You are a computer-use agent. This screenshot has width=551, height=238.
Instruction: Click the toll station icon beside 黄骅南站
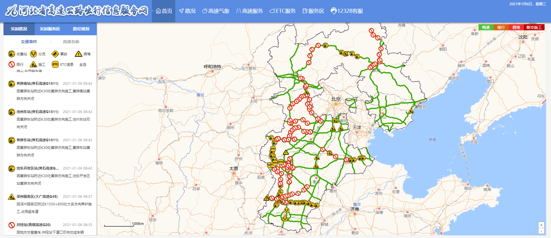point(12,84)
